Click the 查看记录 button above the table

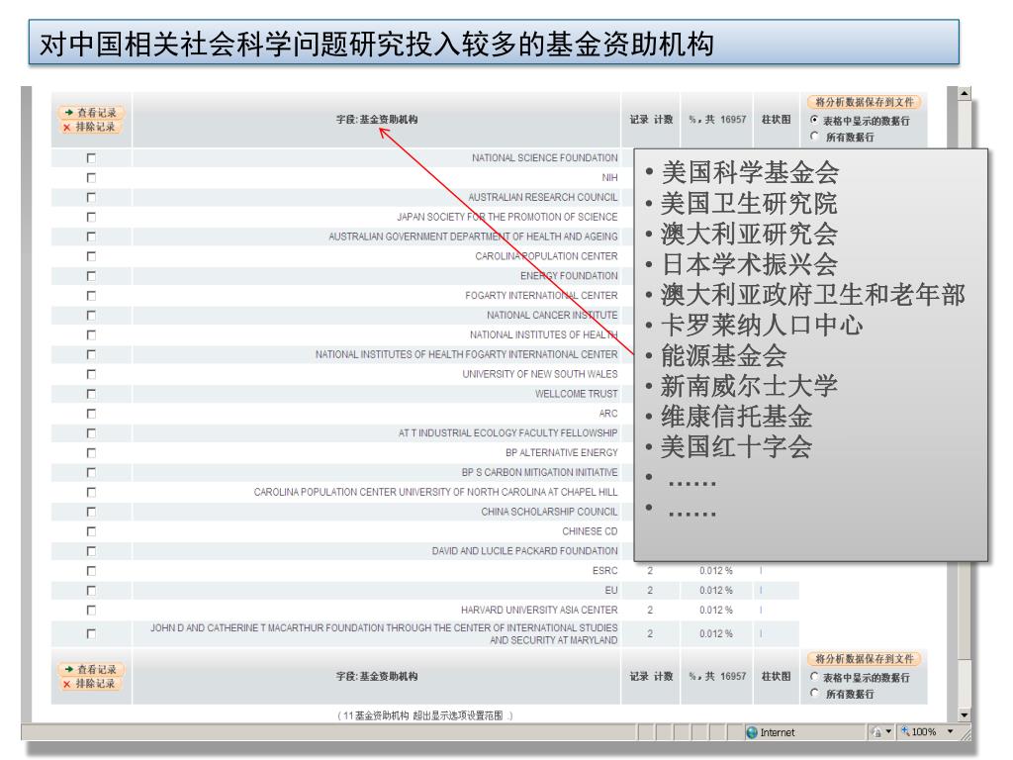pos(91,113)
